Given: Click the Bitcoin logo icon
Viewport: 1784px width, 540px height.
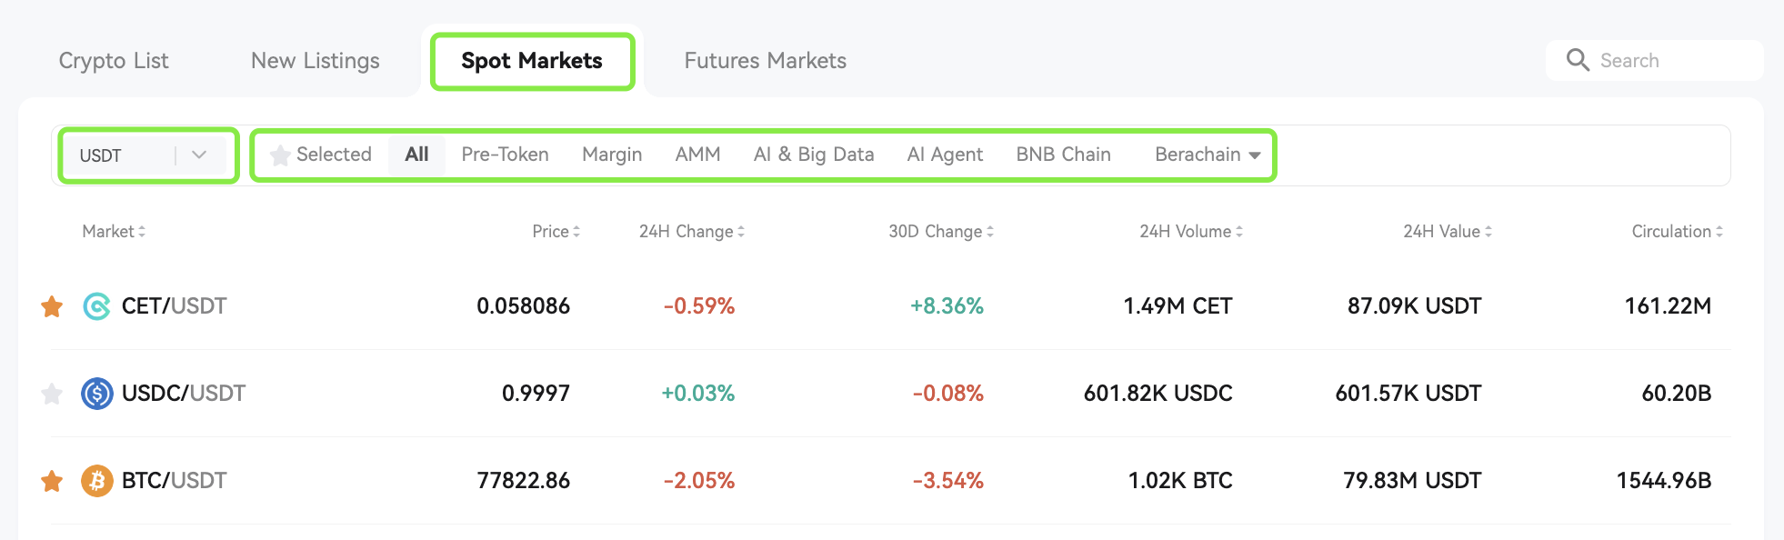Looking at the screenshot, I should [97, 481].
